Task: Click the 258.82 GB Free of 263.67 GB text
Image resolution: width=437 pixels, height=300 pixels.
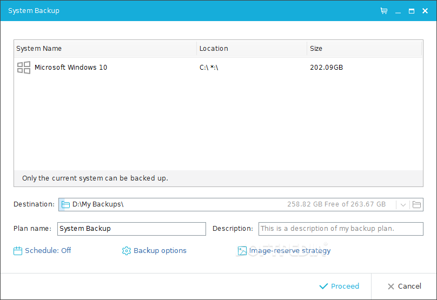Action: tap(336, 204)
